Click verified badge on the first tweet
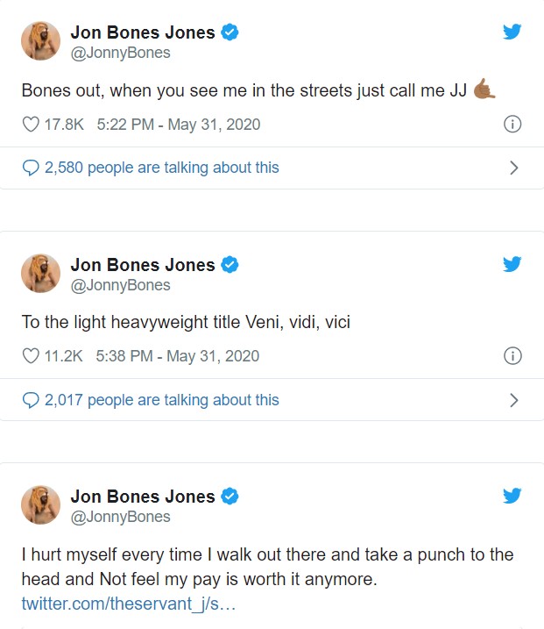This screenshot has width=544, height=629. [230, 32]
